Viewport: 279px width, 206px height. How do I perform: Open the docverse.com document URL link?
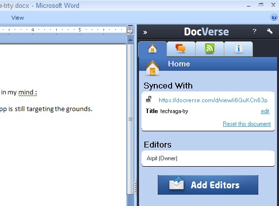(x=213, y=100)
